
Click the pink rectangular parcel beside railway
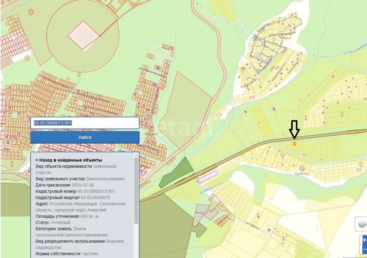point(208,176)
